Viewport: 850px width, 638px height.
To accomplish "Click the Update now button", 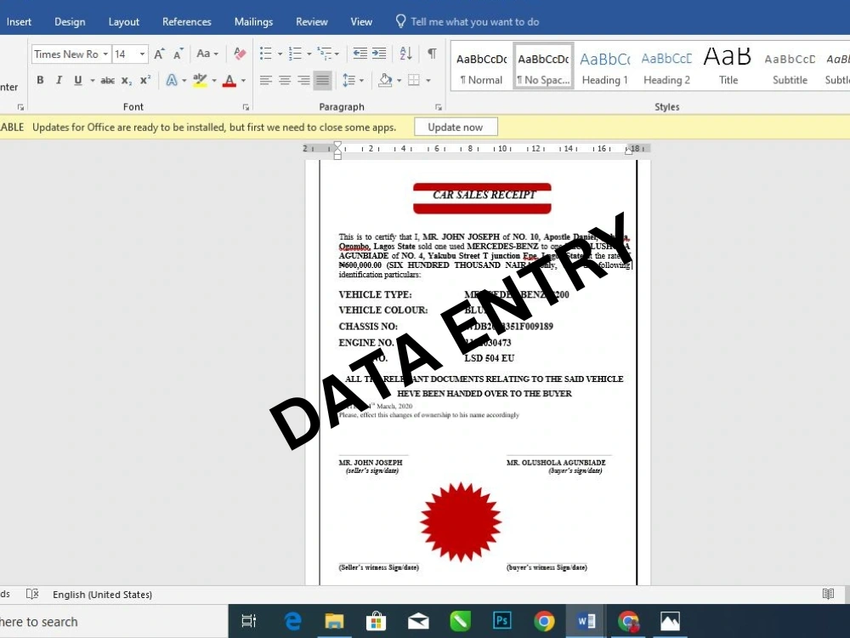I will pos(456,127).
